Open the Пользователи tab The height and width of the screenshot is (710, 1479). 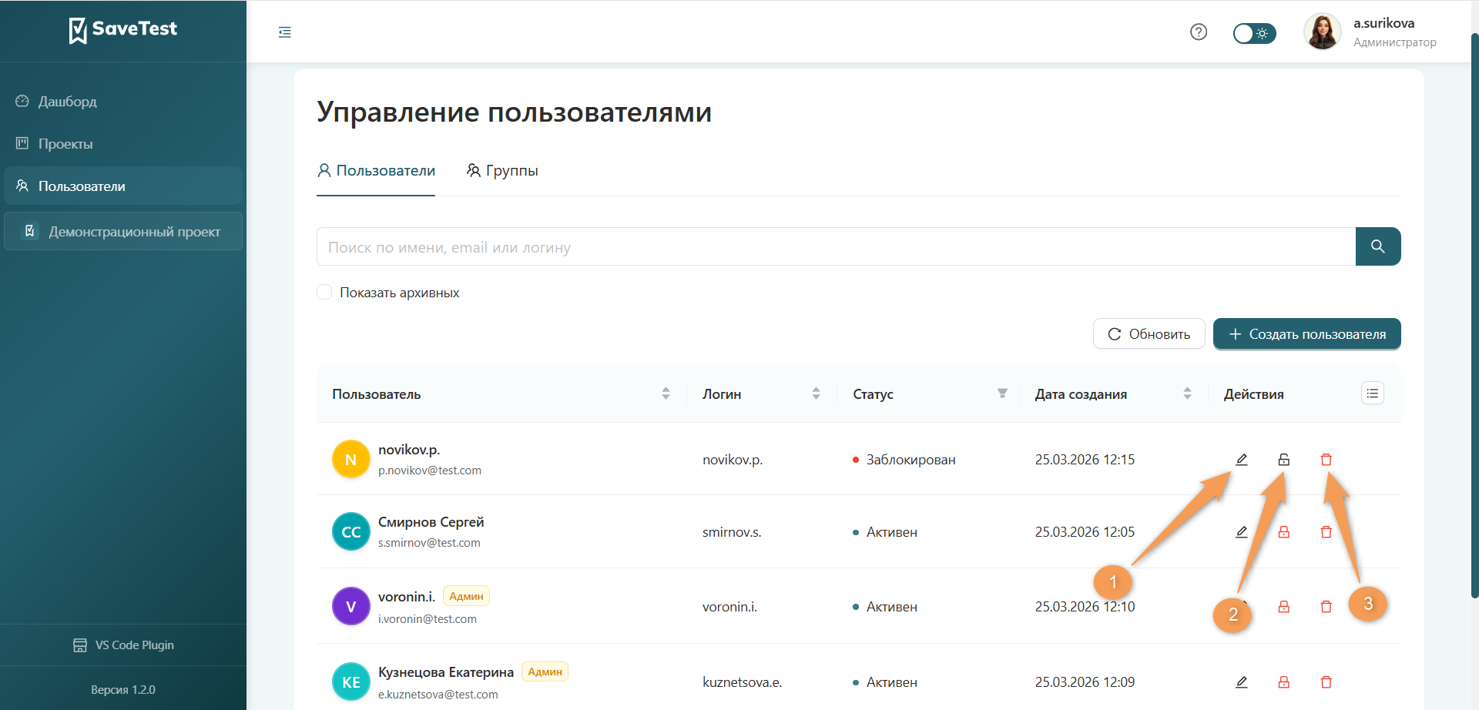tap(375, 170)
